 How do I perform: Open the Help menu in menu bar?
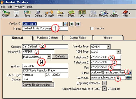(x=30, y=7)
